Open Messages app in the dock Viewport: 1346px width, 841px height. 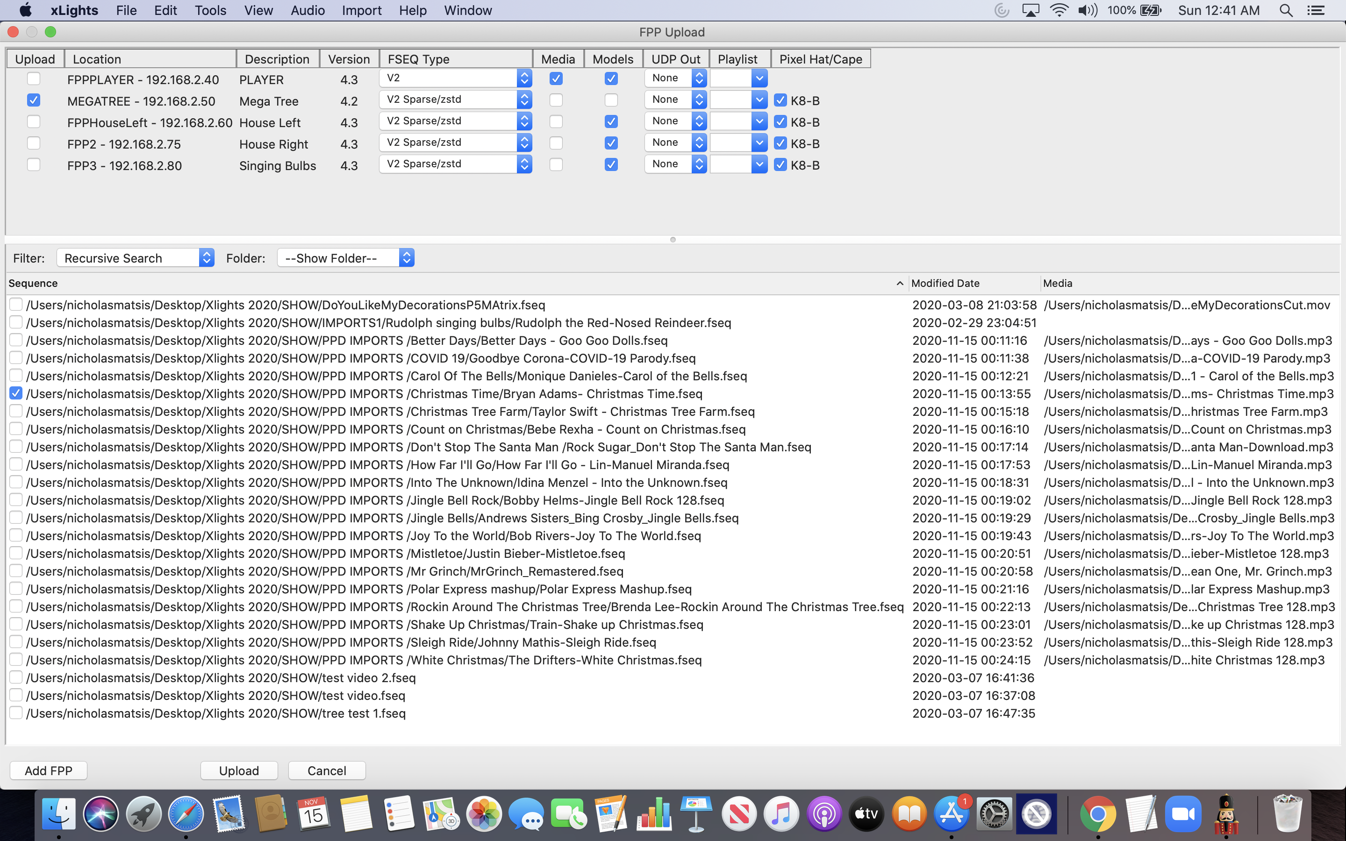pos(526,814)
